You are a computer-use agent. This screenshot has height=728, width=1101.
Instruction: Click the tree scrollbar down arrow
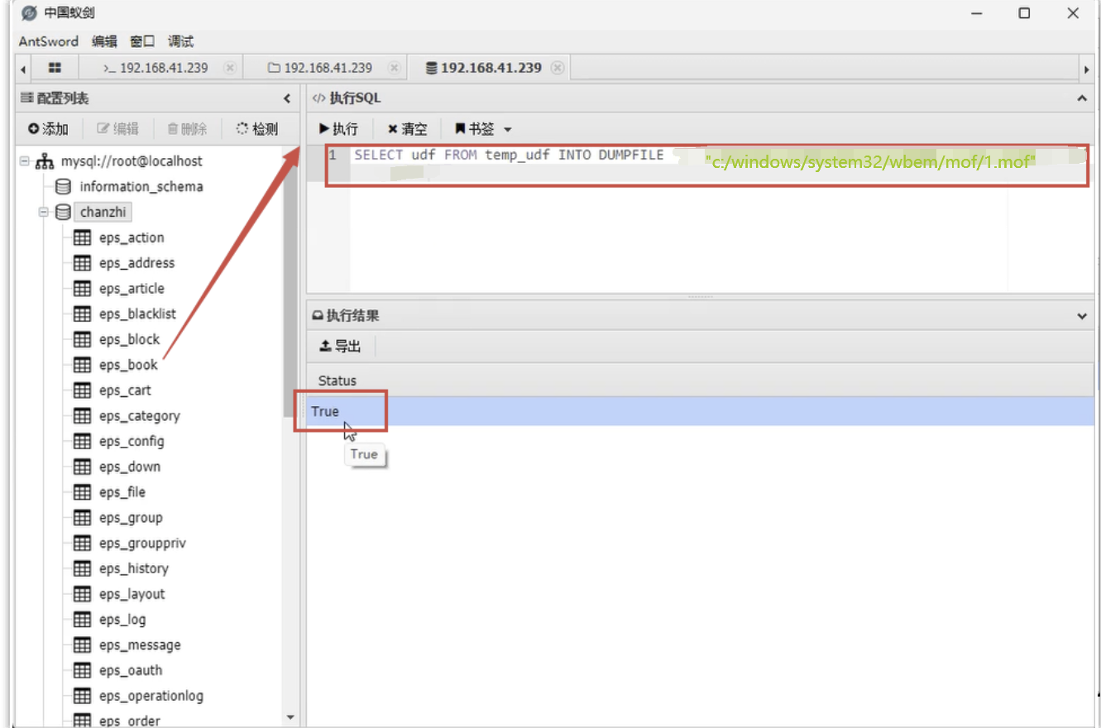[290, 717]
